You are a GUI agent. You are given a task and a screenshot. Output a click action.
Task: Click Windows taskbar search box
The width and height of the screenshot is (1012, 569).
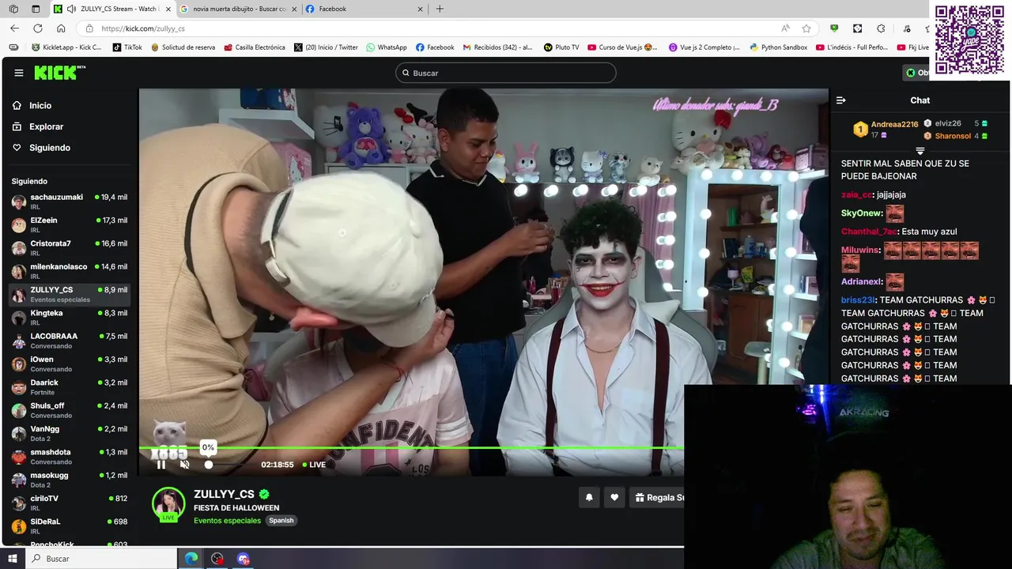[x=101, y=559]
